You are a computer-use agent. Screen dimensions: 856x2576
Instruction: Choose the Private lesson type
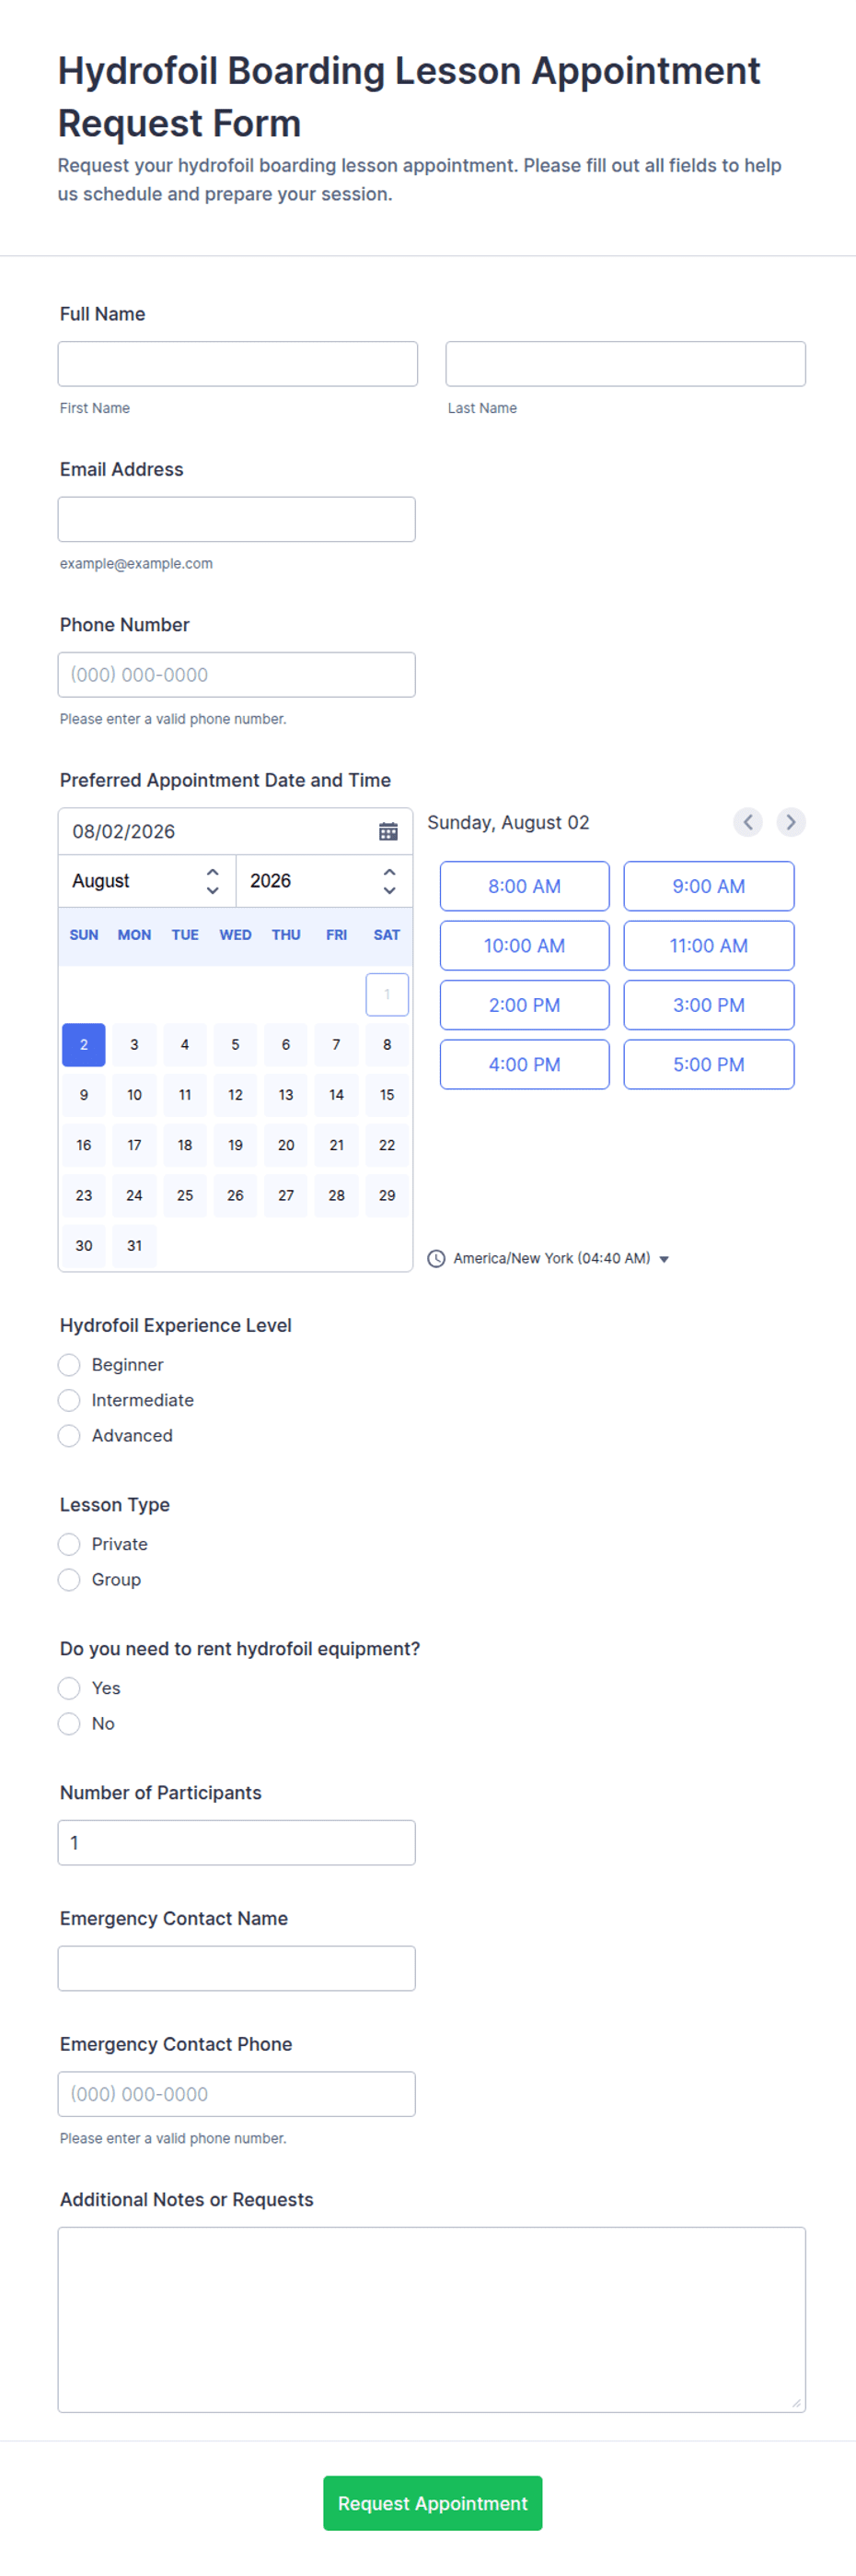pyautogui.click(x=69, y=1544)
